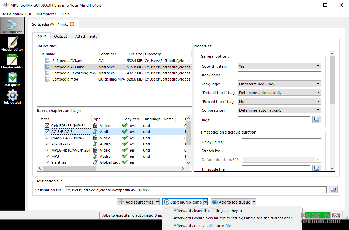Collapse the Start multiplexing arrow menu
Screen dimensions: 349x230
tap(206, 202)
